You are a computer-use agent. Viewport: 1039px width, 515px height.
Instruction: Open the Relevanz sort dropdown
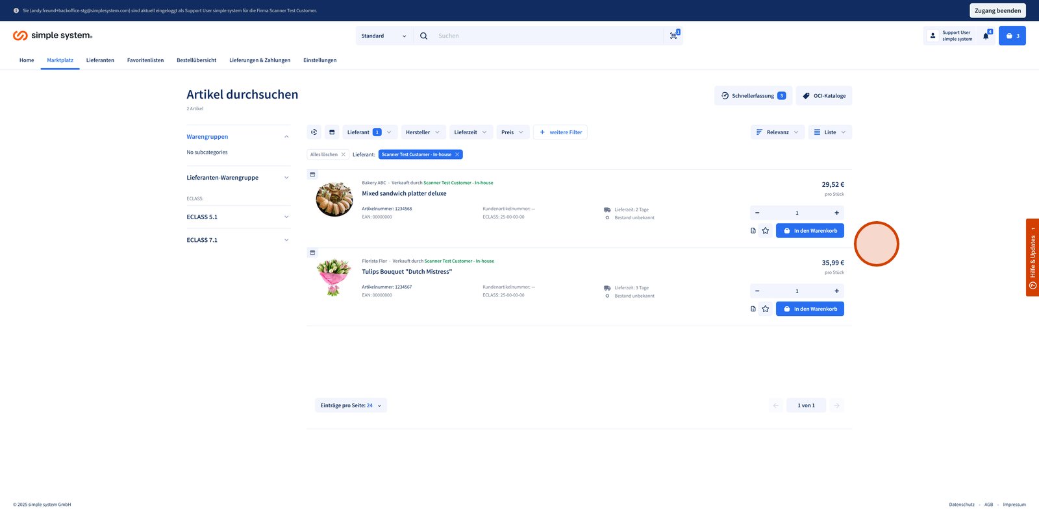tap(777, 132)
